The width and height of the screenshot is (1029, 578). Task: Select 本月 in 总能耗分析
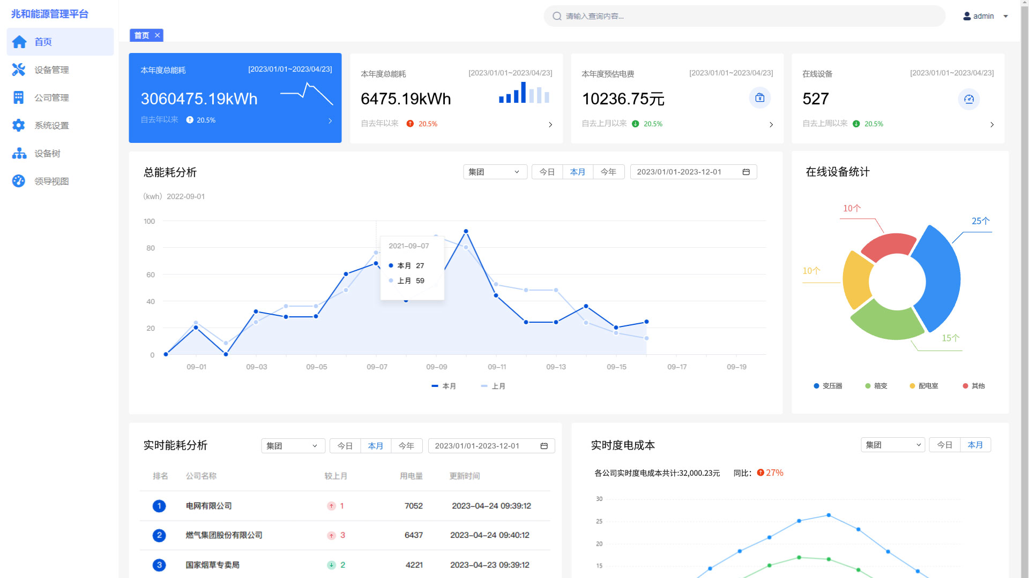[x=578, y=172]
